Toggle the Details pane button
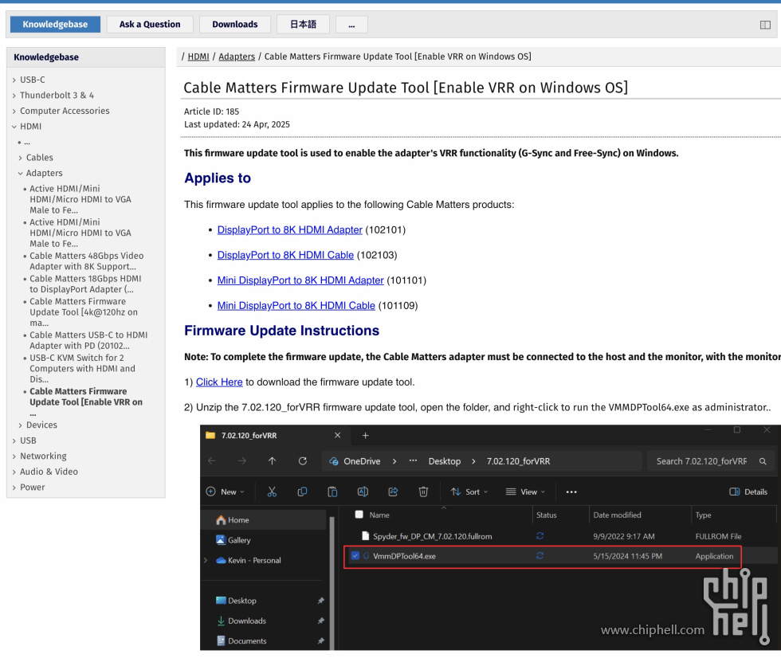The width and height of the screenshot is (781, 658). point(748,492)
